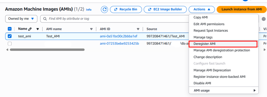
Task: Click the search magnifier icon
Action: [45, 19]
